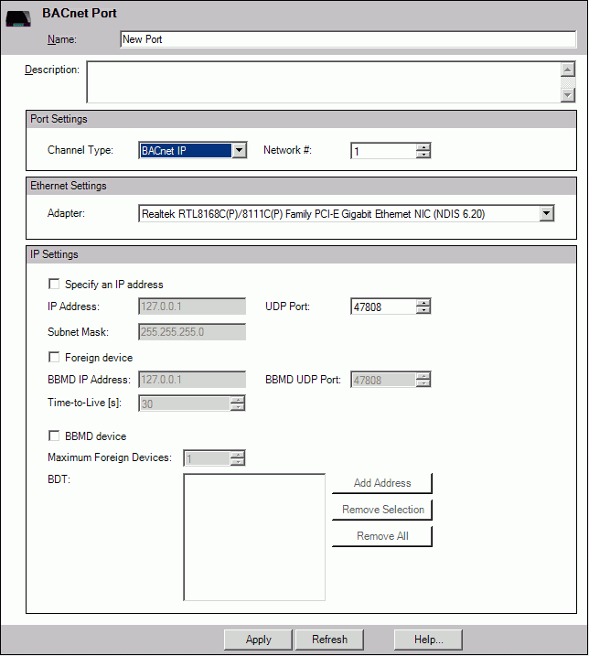589x656 pixels.
Task: Check the BBMD device option
Action: click(54, 436)
